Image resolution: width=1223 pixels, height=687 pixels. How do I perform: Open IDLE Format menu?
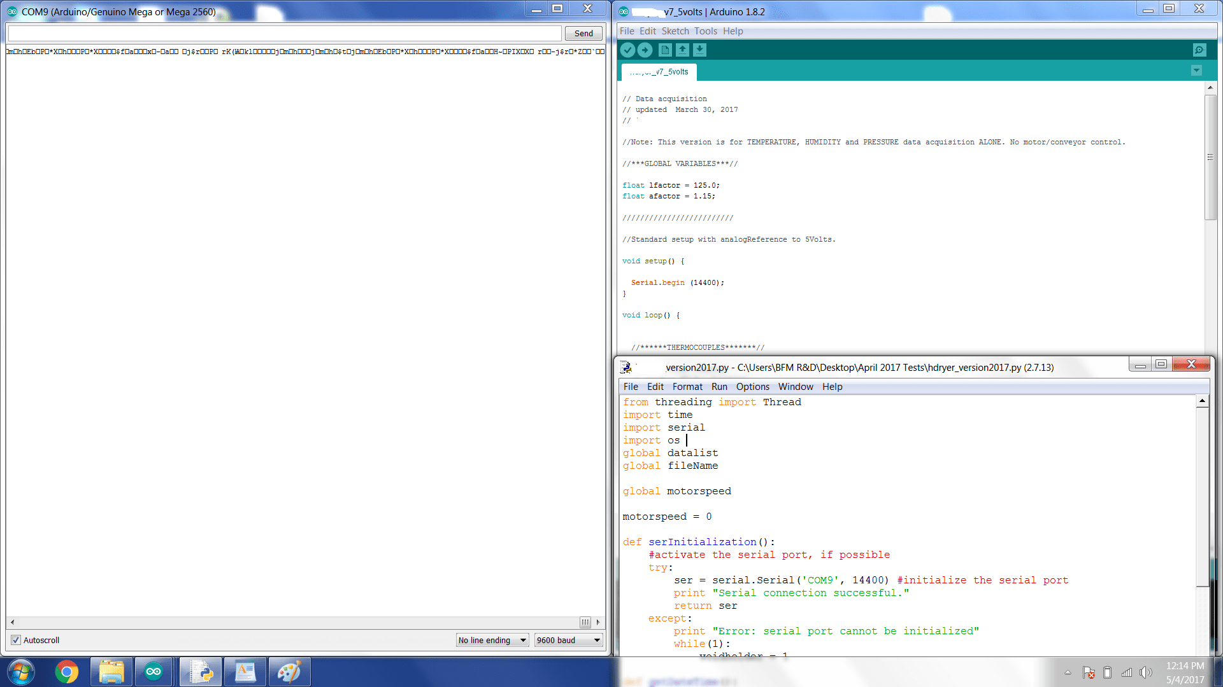[687, 387]
